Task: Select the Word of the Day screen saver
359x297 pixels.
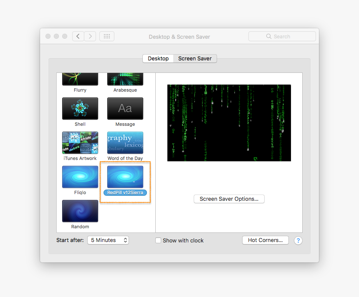Action: [125, 142]
